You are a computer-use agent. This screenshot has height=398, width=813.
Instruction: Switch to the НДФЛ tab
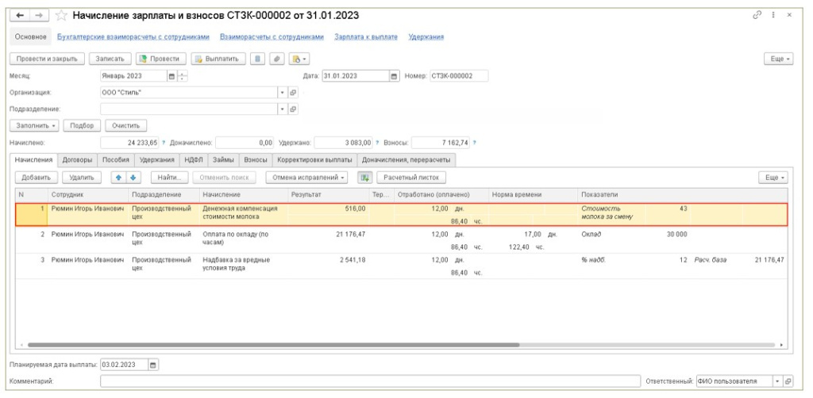click(x=194, y=160)
